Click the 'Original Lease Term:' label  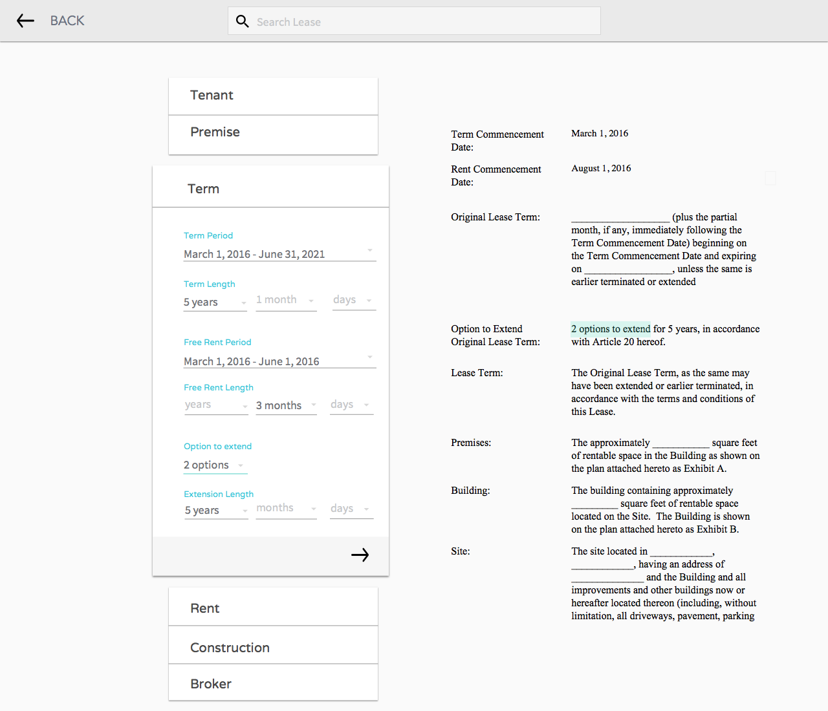[x=496, y=217]
